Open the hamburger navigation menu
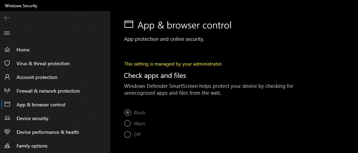The height and width of the screenshot is (153, 358). coord(7,33)
